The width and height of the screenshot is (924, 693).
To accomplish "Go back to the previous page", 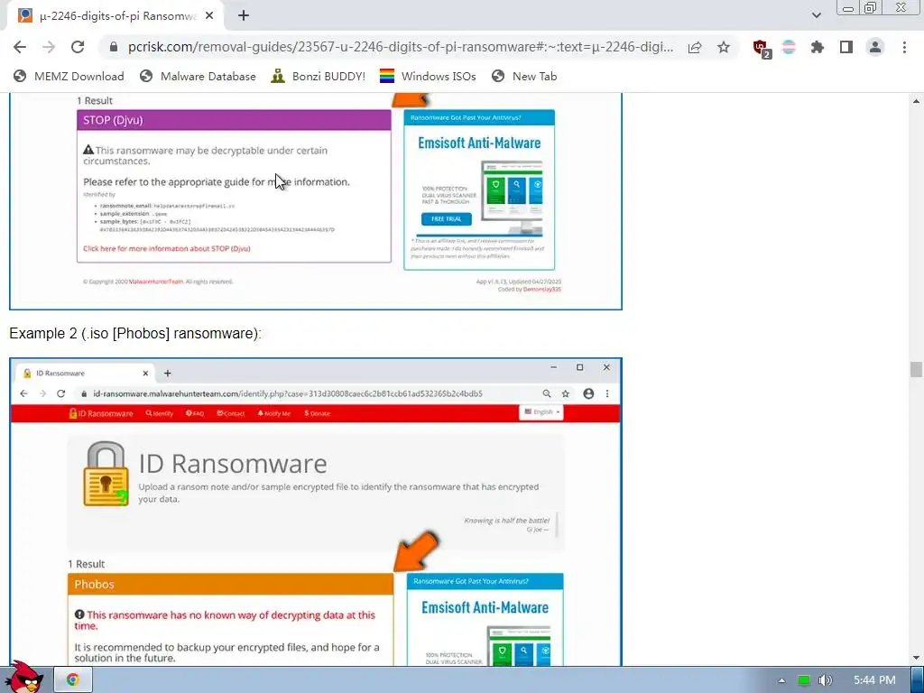I will click(20, 47).
